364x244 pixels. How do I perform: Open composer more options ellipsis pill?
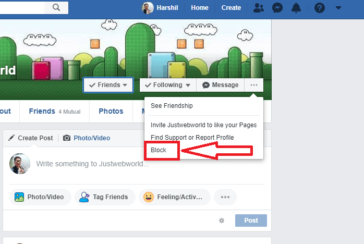pyautogui.click(x=225, y=197)
